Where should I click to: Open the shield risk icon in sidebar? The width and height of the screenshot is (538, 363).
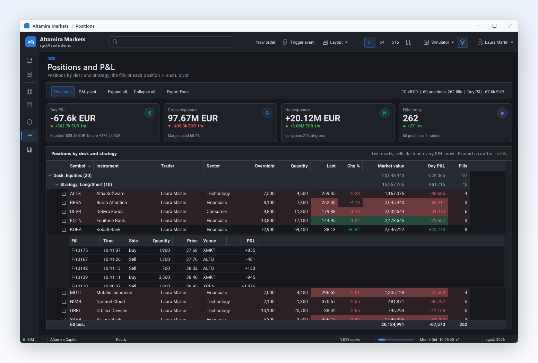click(29, 122)
